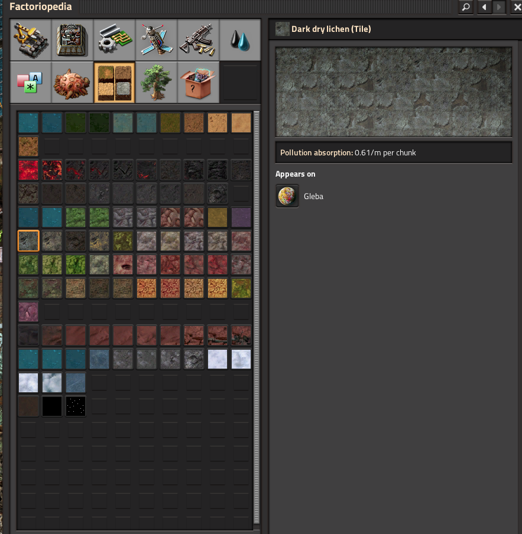The width and height of the screenshot is (522, 534).
Task: Go forward with the right arrow button
Action: [499, 7]
